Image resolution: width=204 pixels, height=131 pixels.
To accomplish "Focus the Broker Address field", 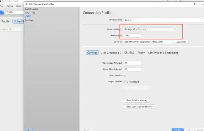I will point(148,29).
